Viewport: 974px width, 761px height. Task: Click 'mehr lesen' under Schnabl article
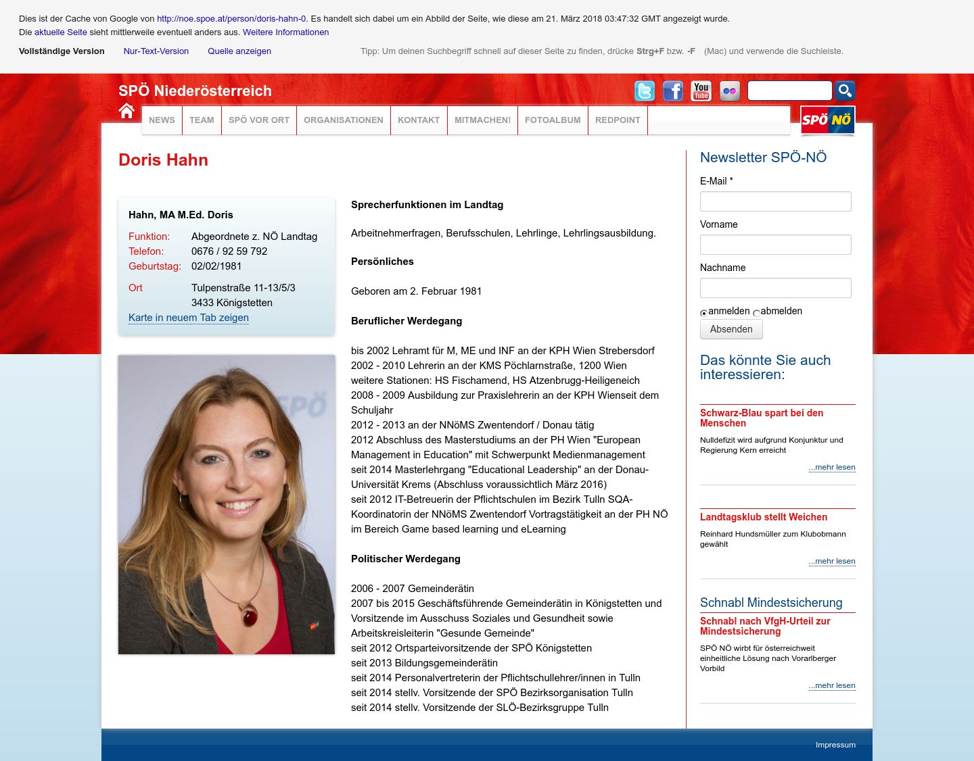pos(832,685)
